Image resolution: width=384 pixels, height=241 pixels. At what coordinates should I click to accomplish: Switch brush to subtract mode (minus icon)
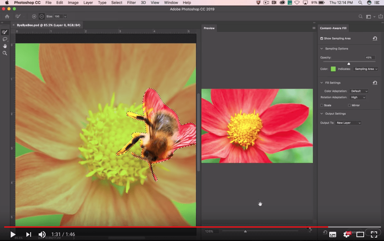(x=41, y=17)
